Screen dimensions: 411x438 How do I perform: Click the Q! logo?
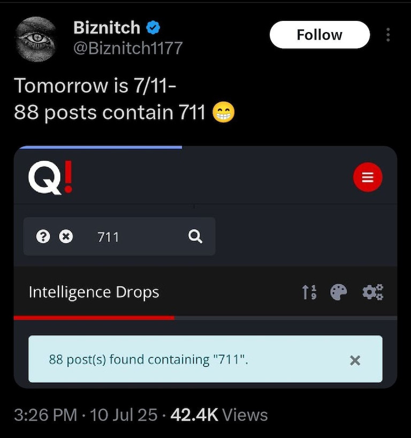[50, 178]
